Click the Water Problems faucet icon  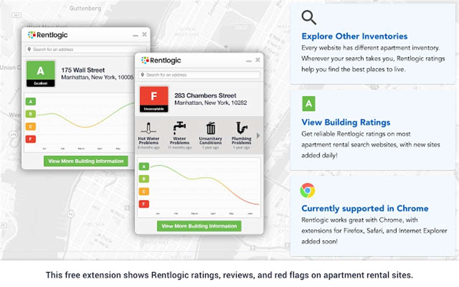click(180, 128)
